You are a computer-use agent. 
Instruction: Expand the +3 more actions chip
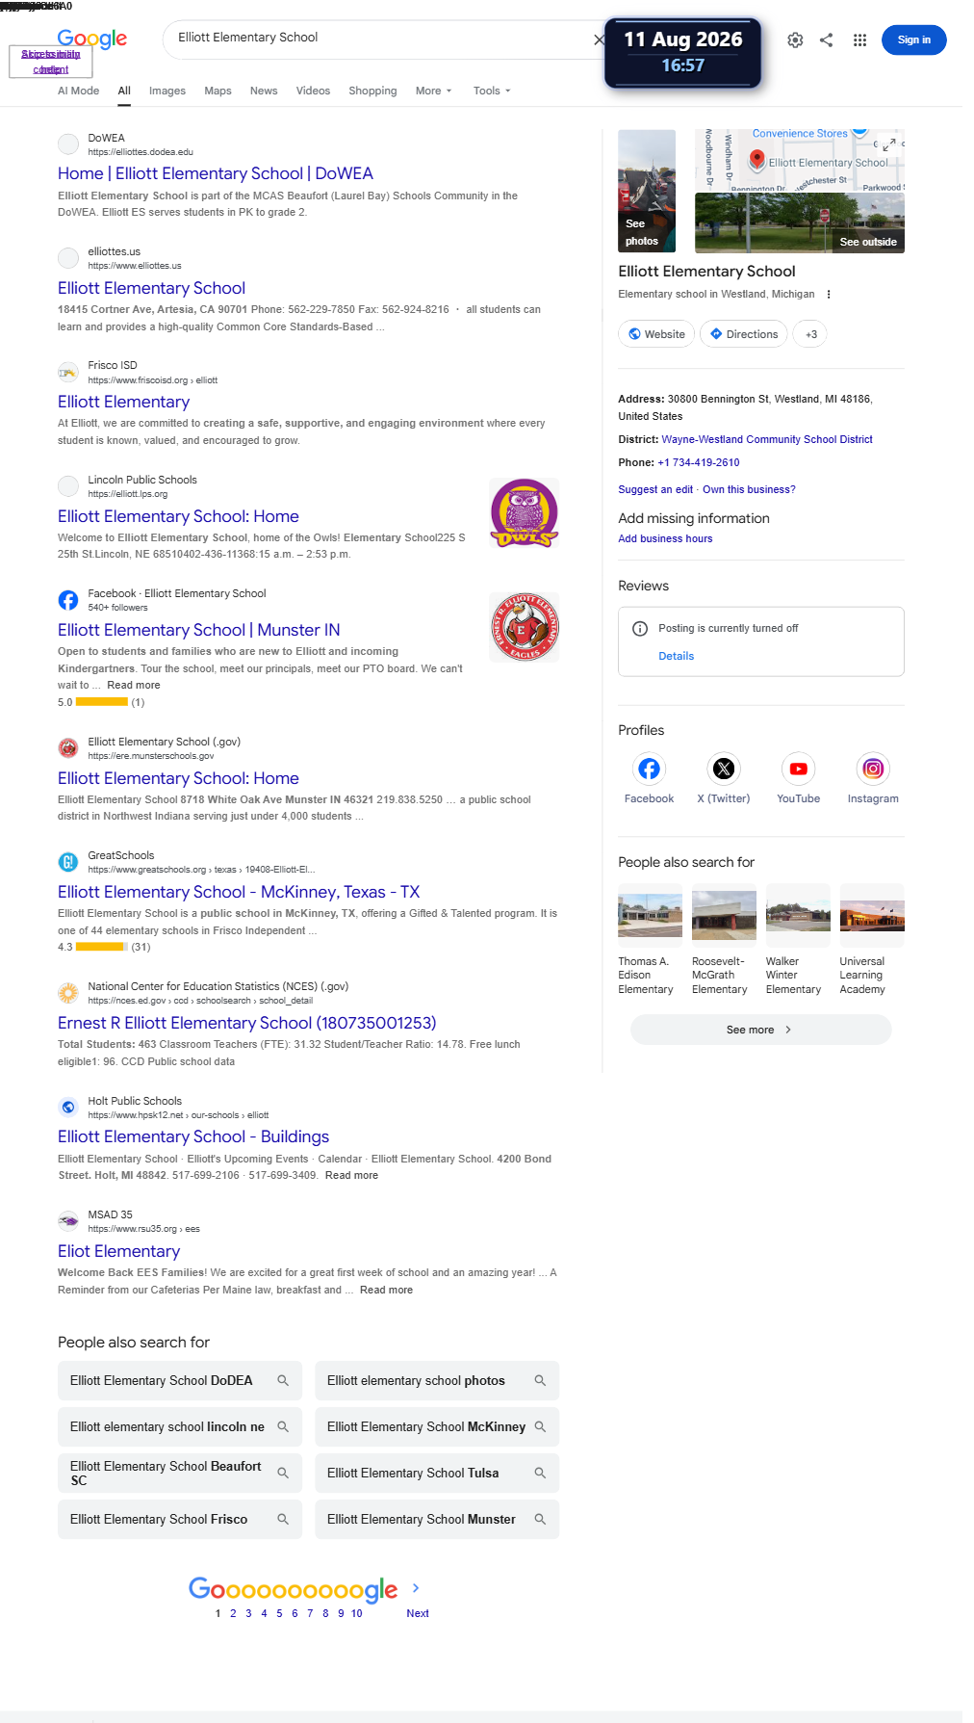click(811, 334)
